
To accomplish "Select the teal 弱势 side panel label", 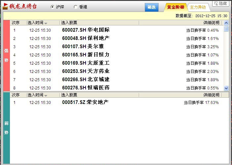I will (6, 128).
